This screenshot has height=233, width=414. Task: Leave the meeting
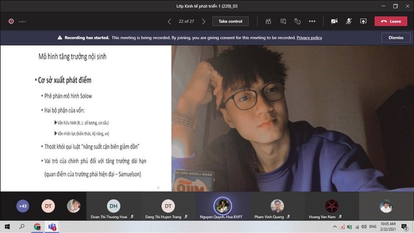tap(391, 21)
